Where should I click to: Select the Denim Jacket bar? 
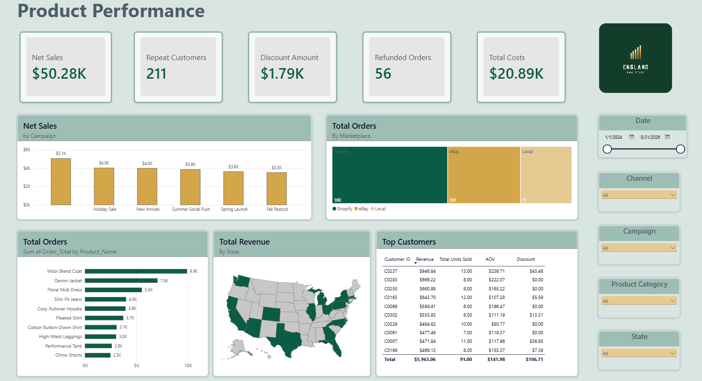(x=121, y=280)
